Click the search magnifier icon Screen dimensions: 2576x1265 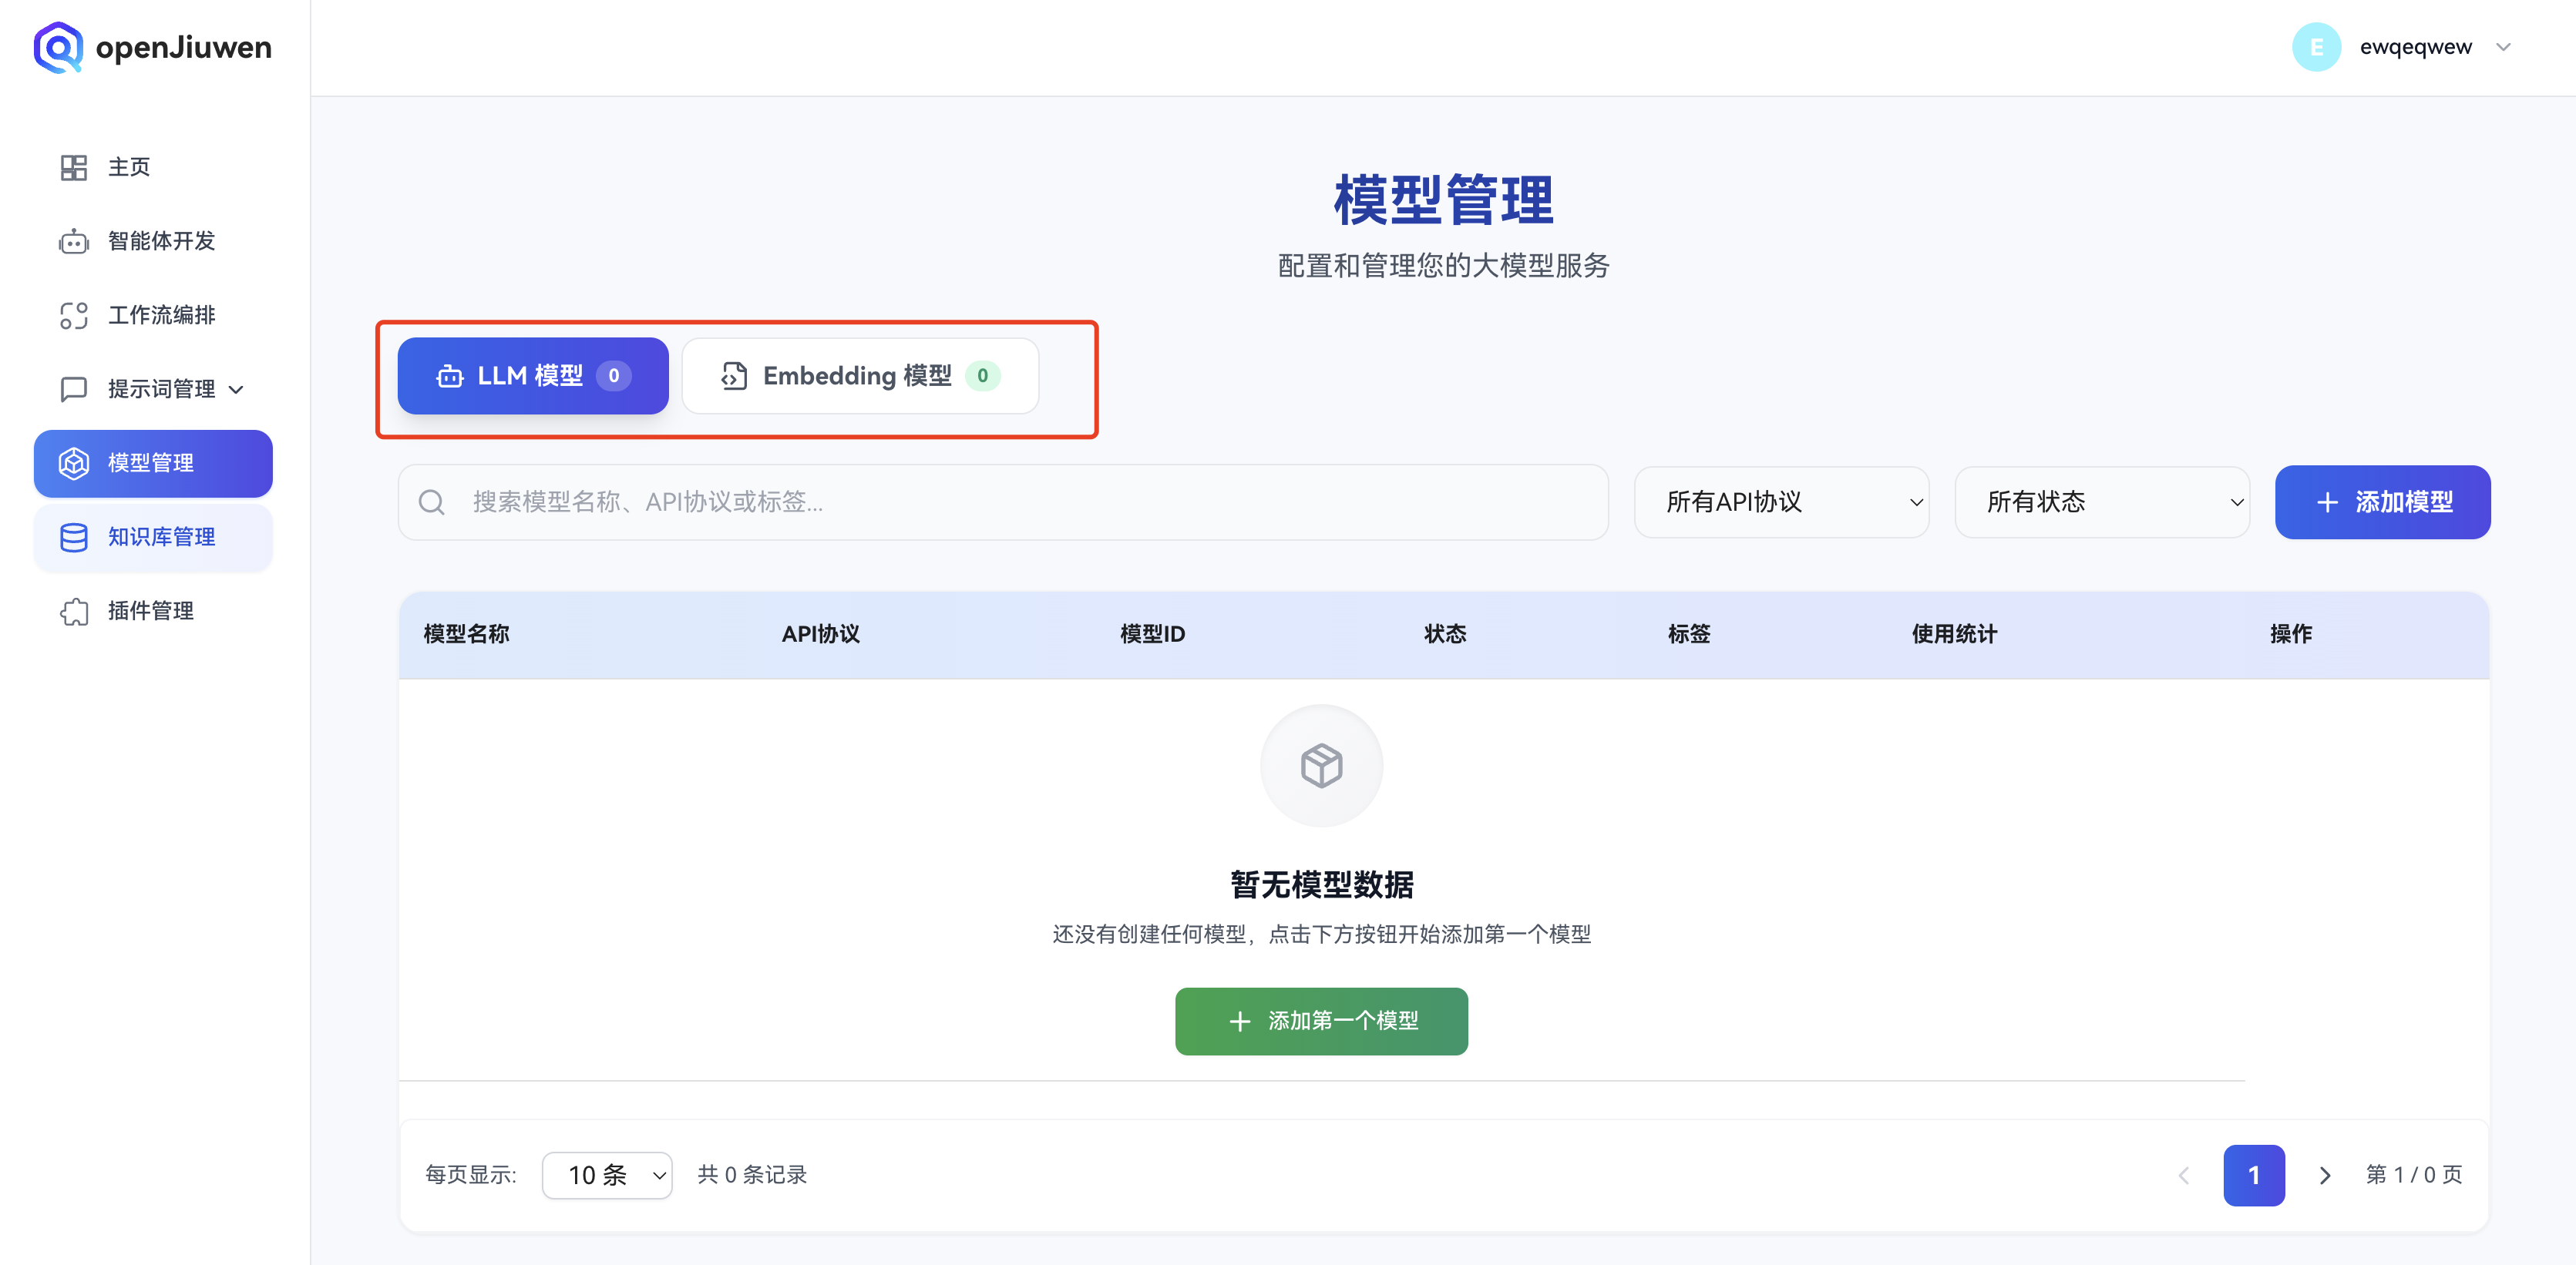tap(432, 502)
